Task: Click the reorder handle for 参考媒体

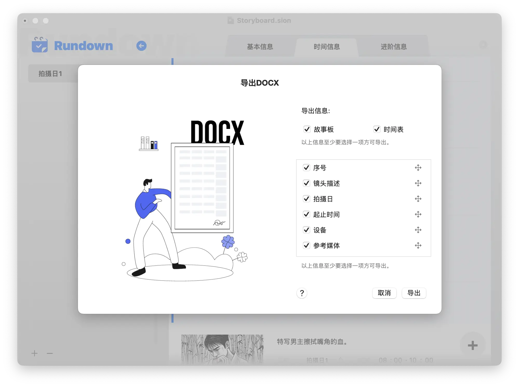Action: [x=418, y=245]
